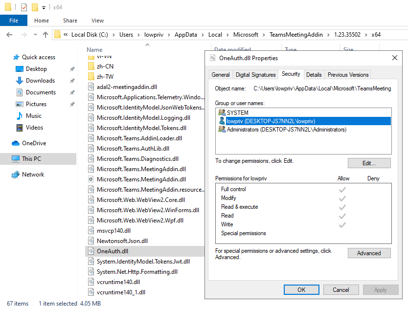
Task: Expand the AppData breadcrumb chevron
Action: click(203, 35)
